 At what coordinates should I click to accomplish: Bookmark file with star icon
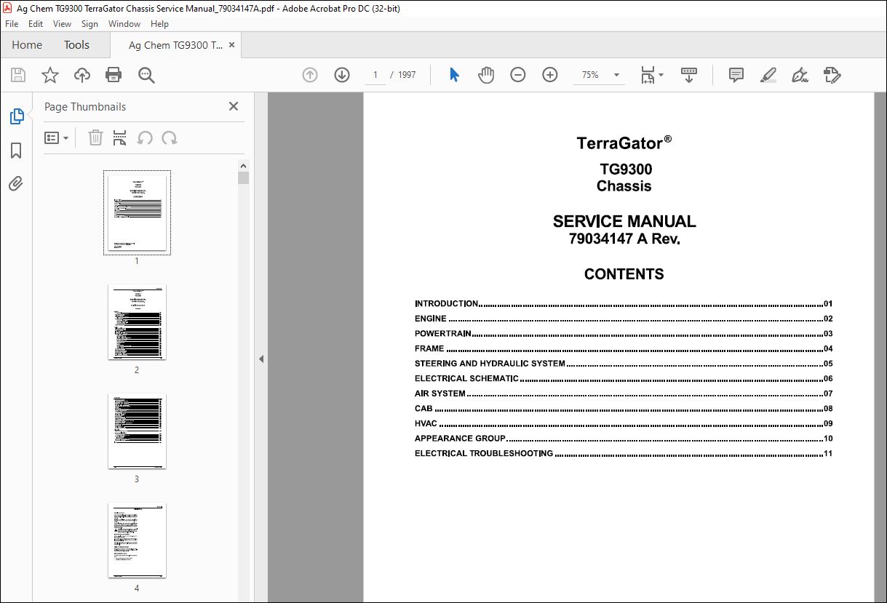[x=50, y=75]
